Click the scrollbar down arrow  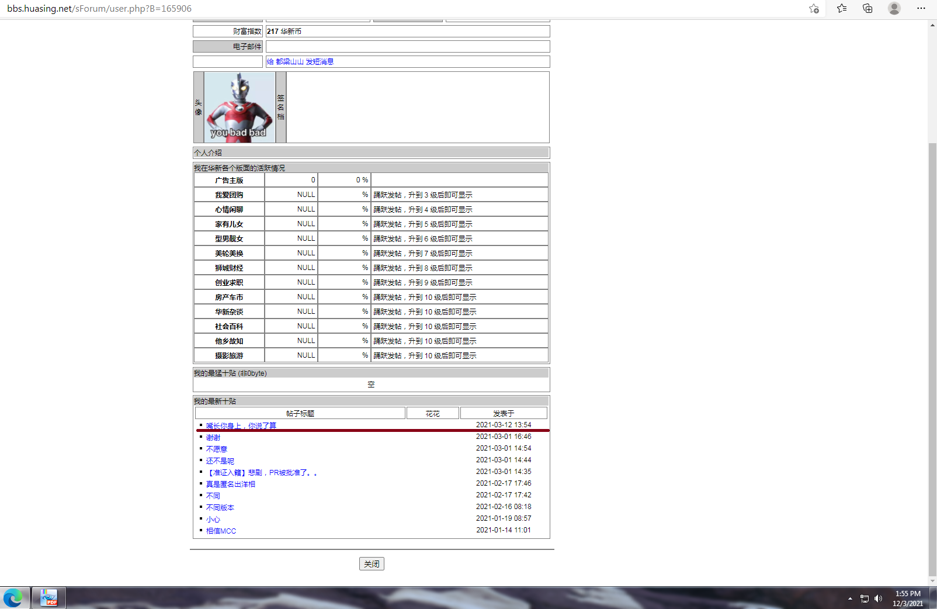[x=932, y=581]
